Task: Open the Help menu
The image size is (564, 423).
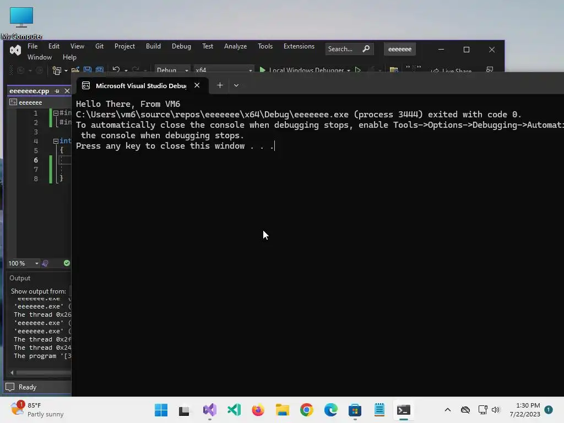Action: (69, 57)
